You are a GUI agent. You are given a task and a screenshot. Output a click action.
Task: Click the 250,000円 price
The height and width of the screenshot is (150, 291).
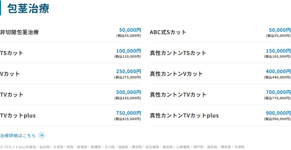(129, 72)
